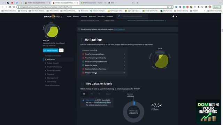This screenshot has width=223, height=125.
Task: Click the fail icon beside Analyst Forecast
Action: click(x=83, y=73)
